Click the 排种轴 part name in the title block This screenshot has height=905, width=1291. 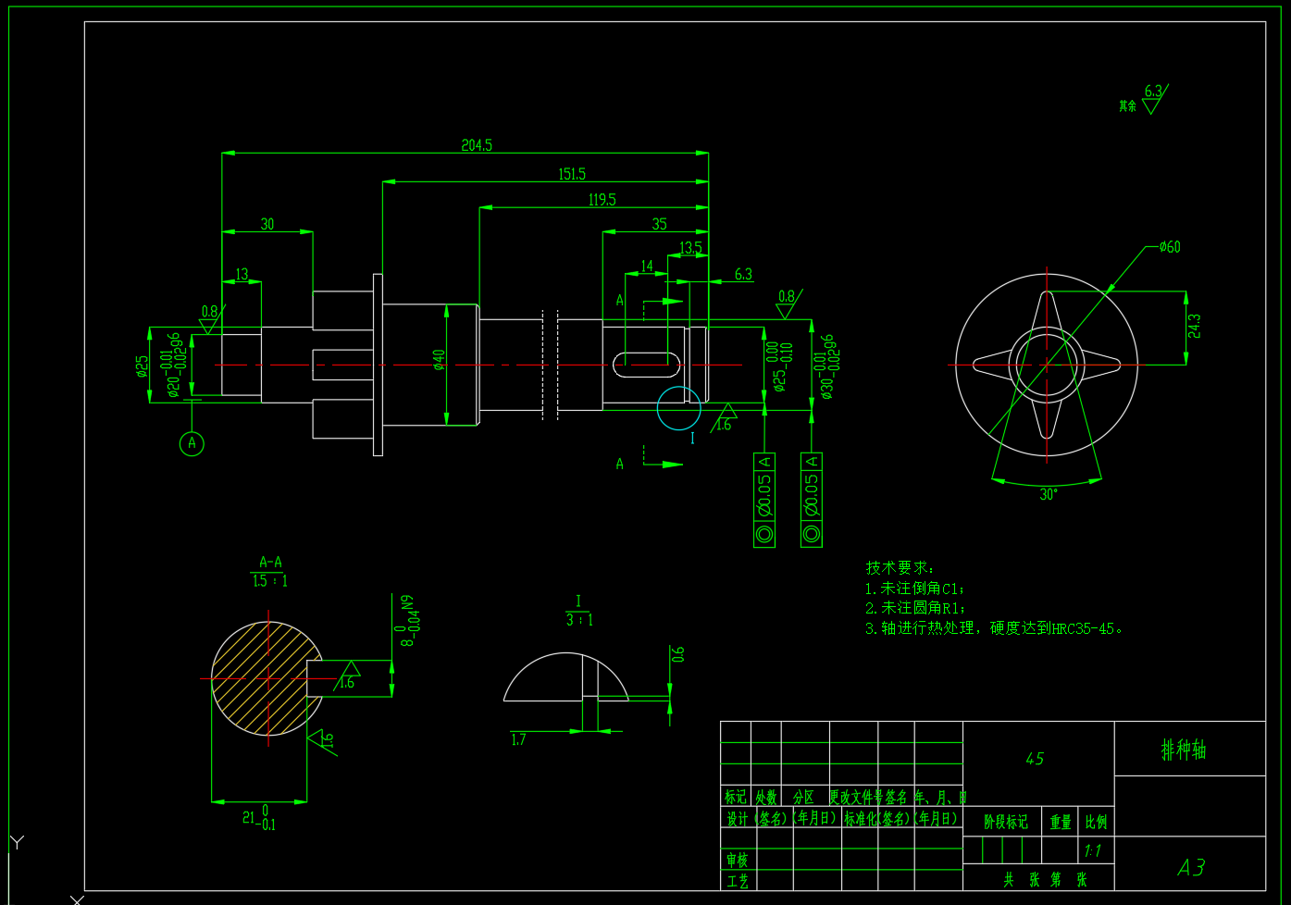(x=1184, y=750)
